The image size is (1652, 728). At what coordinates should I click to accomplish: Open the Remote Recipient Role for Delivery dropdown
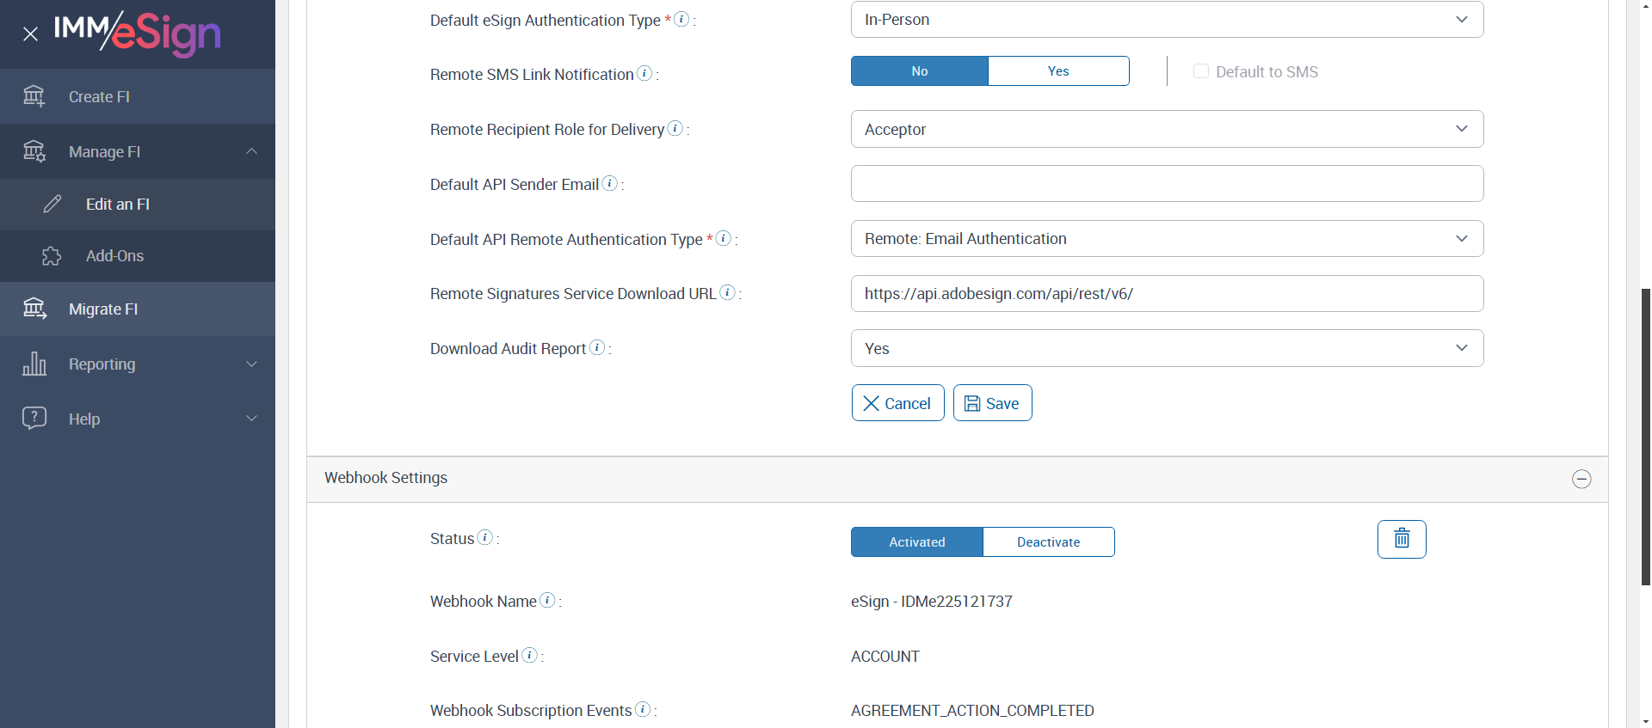click(x=1166, y=129)
